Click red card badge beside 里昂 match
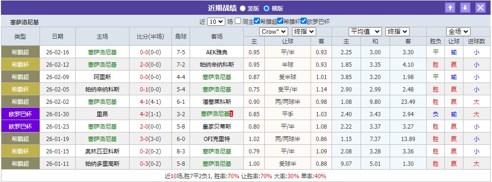 231,114
